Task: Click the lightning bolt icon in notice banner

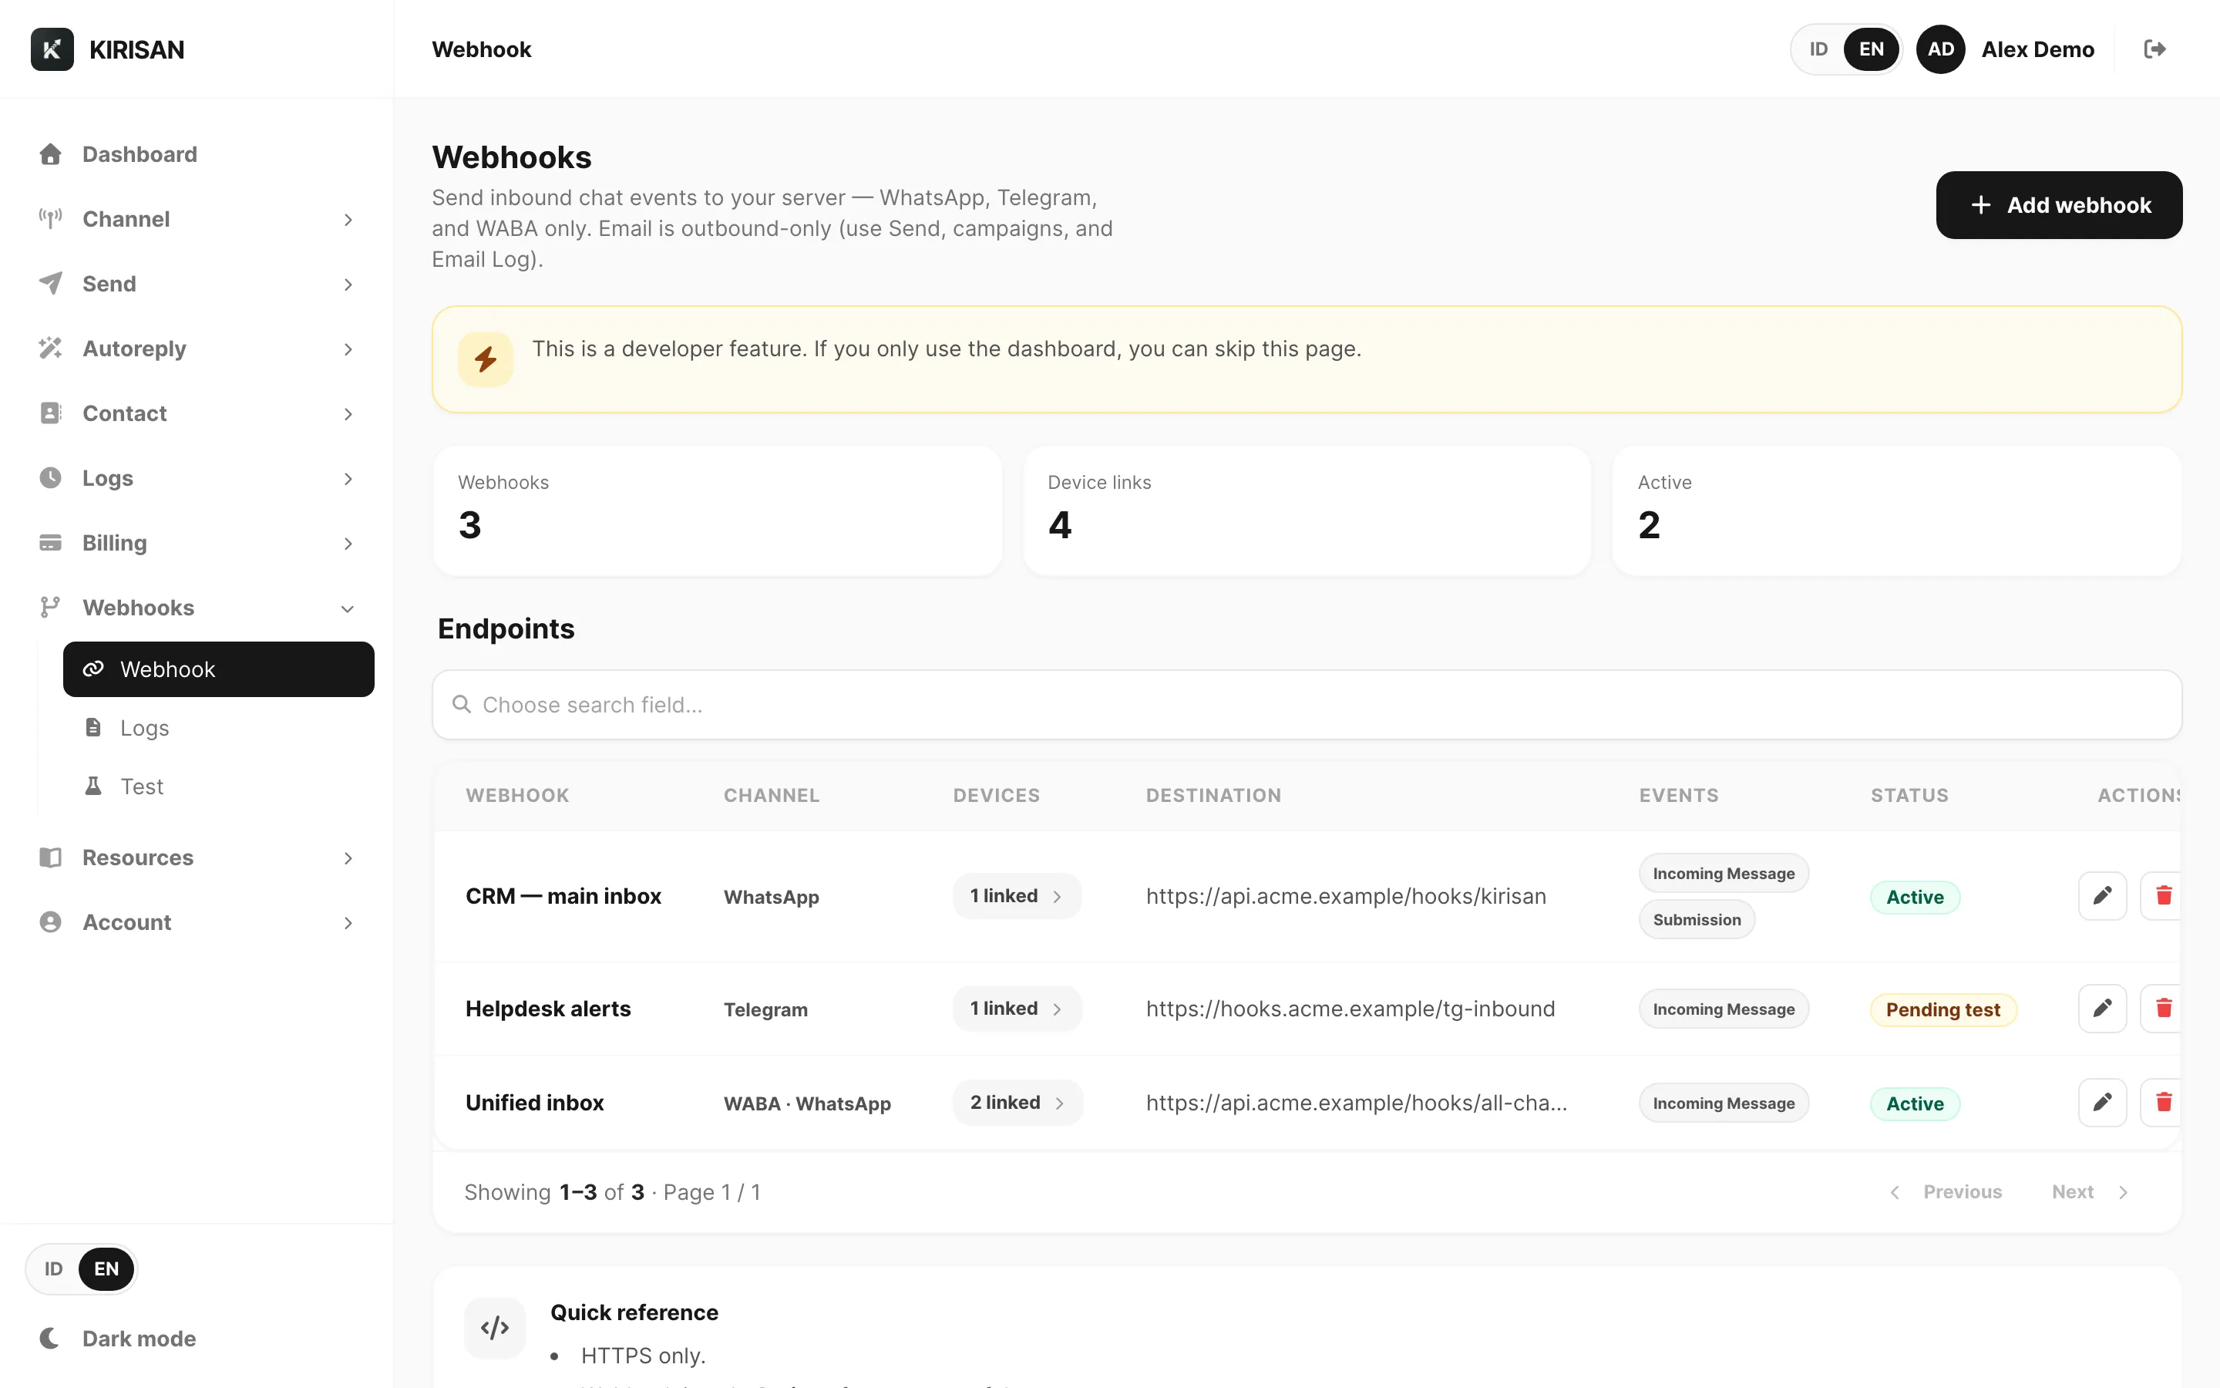Action: pos(486,359)
